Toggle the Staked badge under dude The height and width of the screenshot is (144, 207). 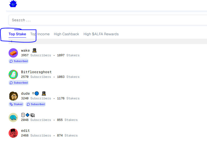[x=16, y=104]
